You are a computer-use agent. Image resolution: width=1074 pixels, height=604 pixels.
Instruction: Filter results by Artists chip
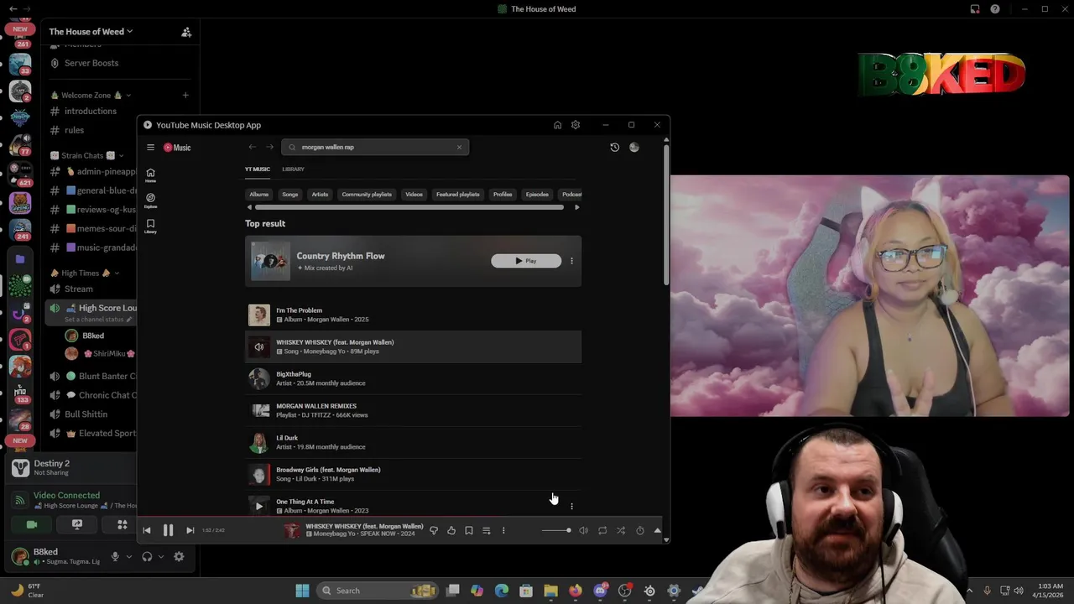pyautogui.click(x=321, y=194)
